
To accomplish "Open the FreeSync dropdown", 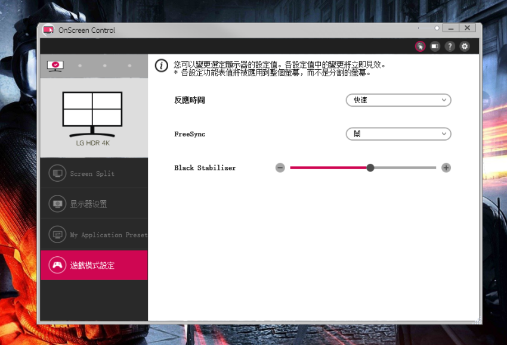I will pos(398,133).
